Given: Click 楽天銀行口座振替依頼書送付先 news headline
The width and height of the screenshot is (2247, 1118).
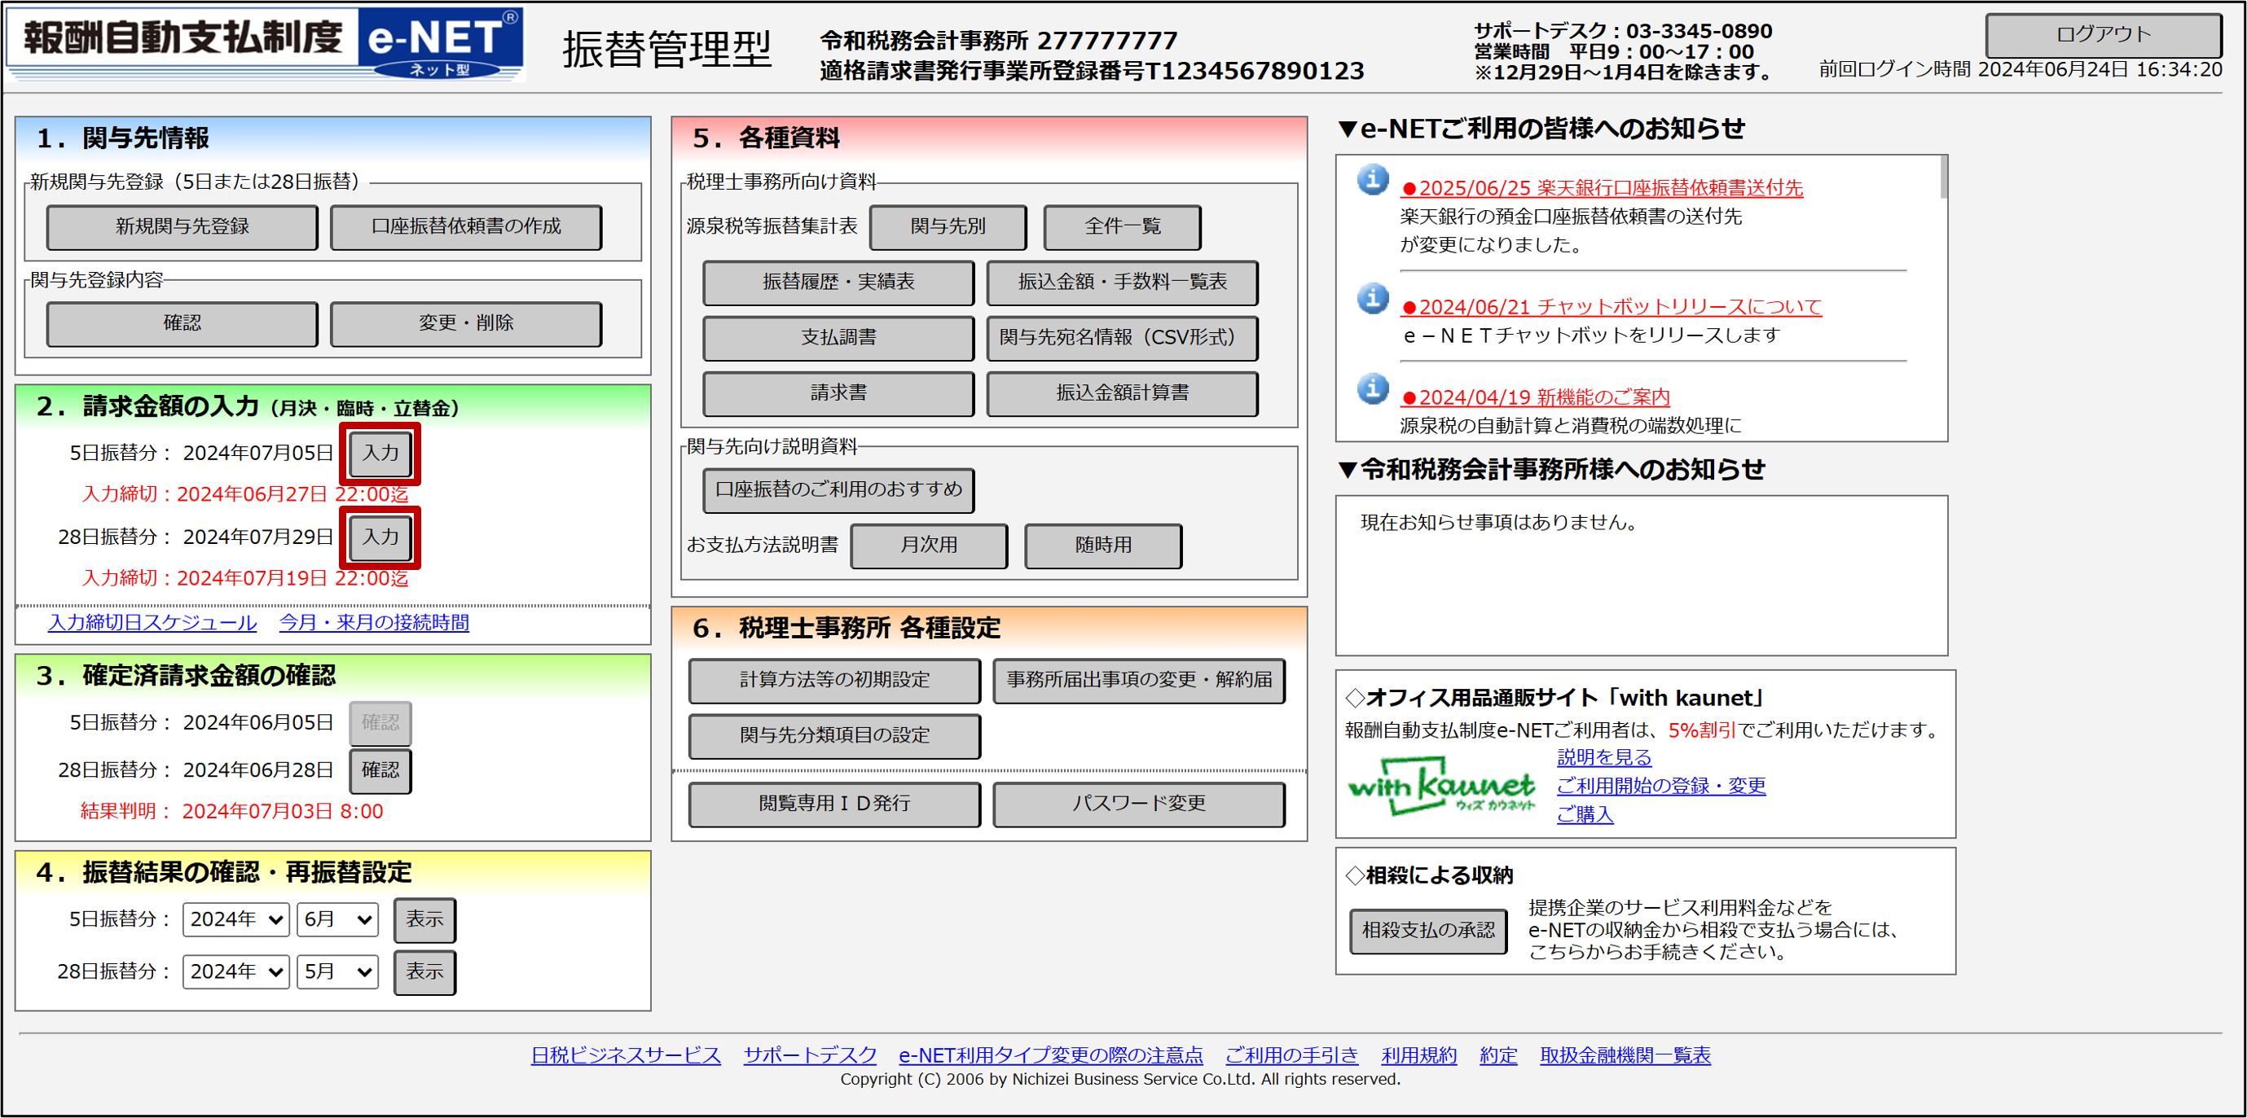Looking at the screenshot, I should point(1601,187).
